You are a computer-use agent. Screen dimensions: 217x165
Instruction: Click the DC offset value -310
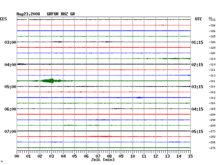pos(212,87)
